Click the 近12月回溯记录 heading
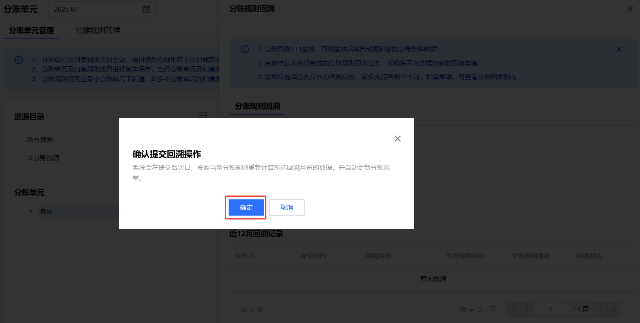The image size is (640, 323). coord(256,234)
